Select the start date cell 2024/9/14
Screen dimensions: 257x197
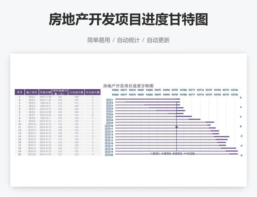[45, 130]
